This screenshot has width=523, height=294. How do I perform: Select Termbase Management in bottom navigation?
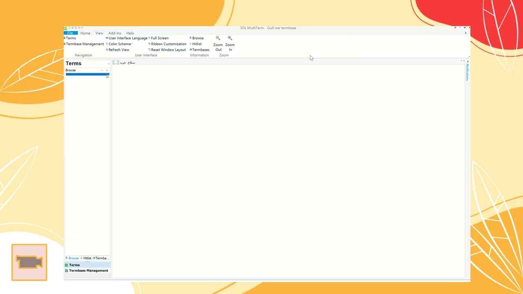pyautogui.click(x=87, y=271)
